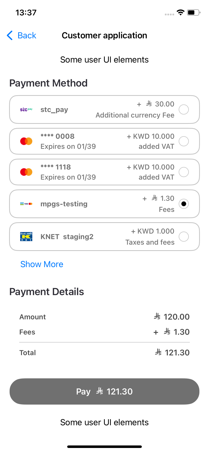This screenshot has width=209, height=452.
Task: Select the mpgs-testing radio button
Action: click(x=184, y=204)
